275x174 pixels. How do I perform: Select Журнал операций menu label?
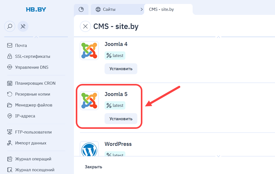pos(33,159)
